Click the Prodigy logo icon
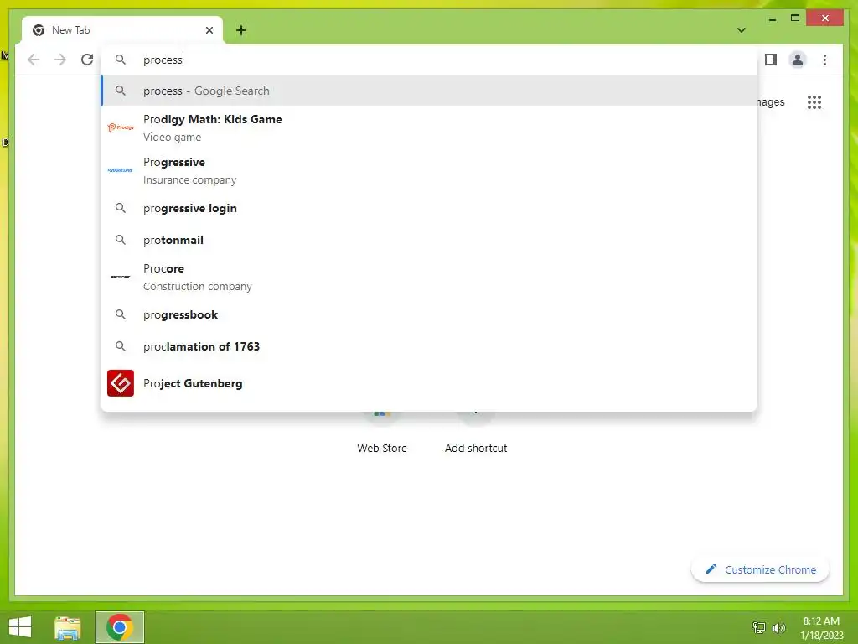The height and width of the screenshot is (644, 858). pos(121,127)
